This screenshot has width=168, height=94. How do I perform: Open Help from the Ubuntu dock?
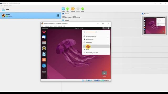(x=44, y=66)
